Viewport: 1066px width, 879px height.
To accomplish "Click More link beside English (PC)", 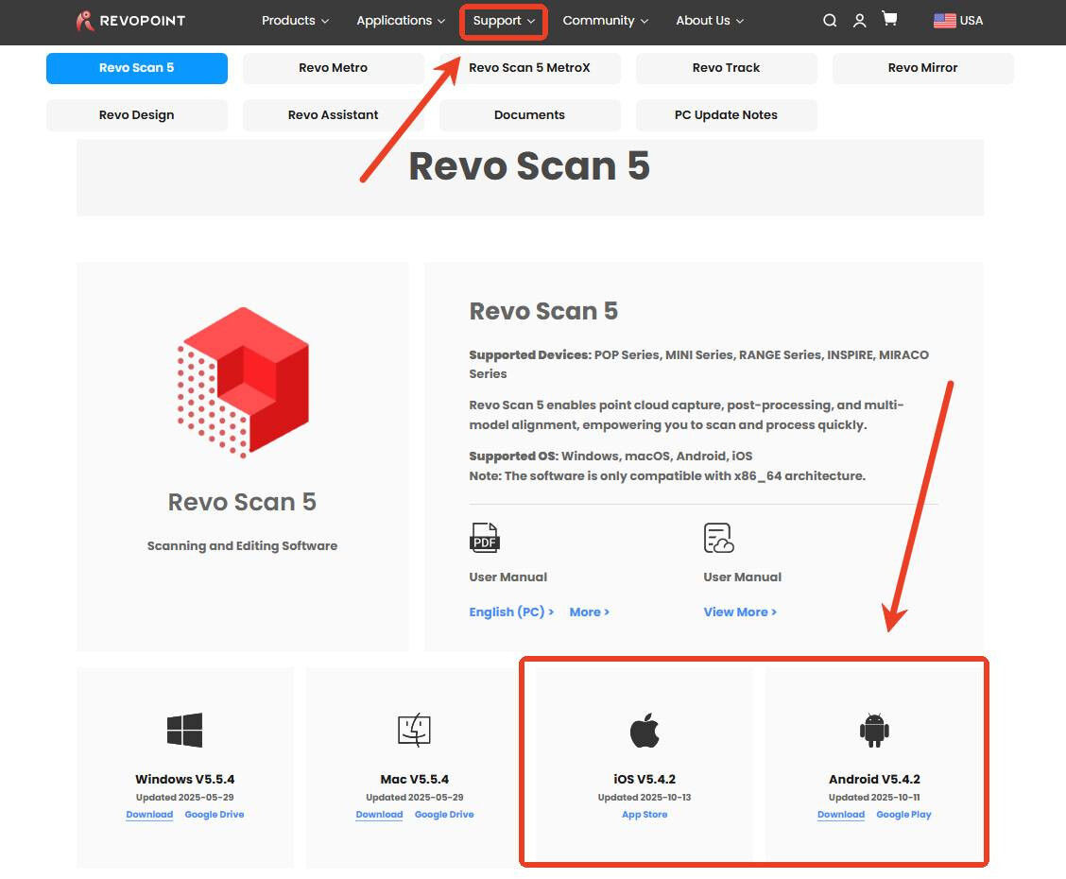I will pyautogui.click(x=589, y=612).
